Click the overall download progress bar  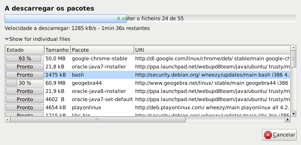pos(150,19)
